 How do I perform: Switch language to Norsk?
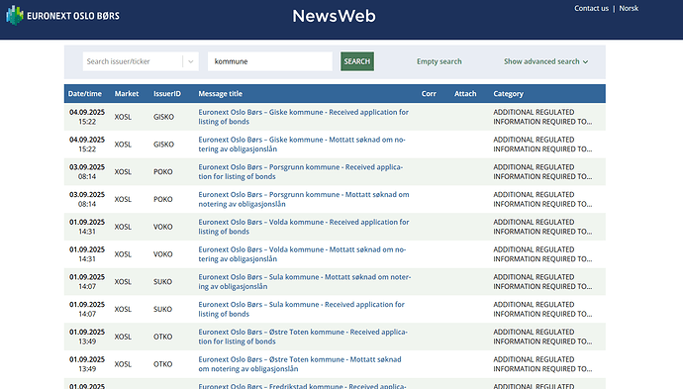tap(629, 8)
